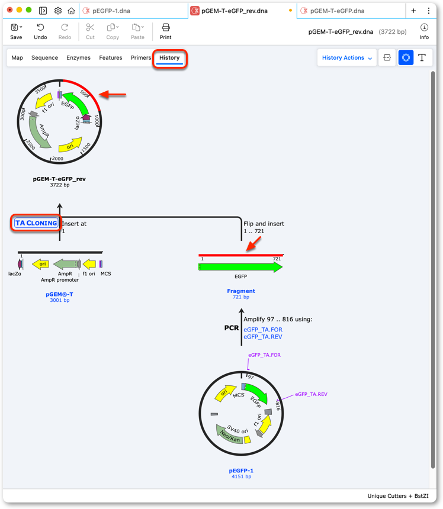Viewport: 443px width, 509px height.
Task: Select circular map view toggle
Action: 406,57
